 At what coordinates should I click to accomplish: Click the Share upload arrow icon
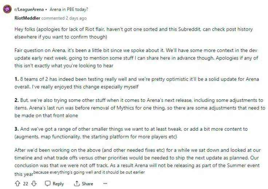(x=77, y=184)
